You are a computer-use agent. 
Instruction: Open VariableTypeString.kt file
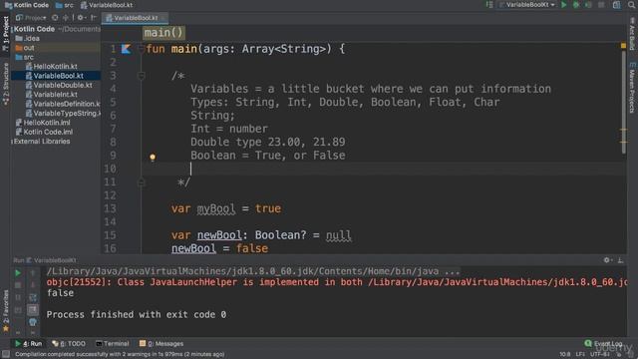coord(63,113)
